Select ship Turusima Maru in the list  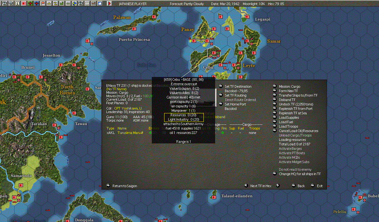pyautogui.click(x=130, y=133)
